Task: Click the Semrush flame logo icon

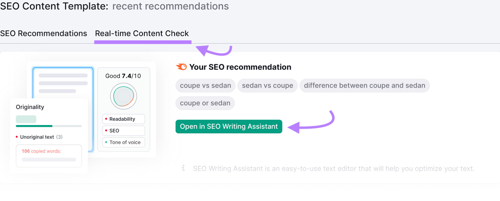Action: (x=181, y=67)
